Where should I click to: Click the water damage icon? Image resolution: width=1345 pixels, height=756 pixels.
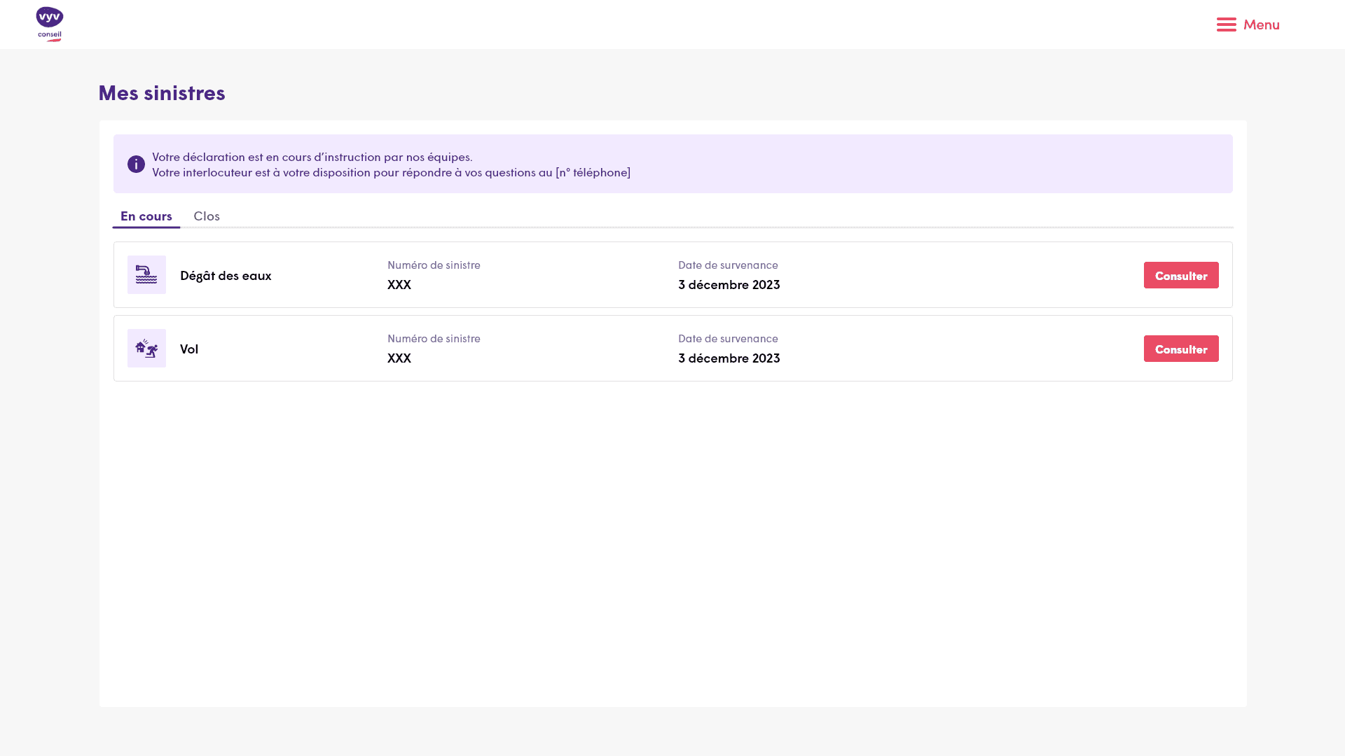pos(146,274)
